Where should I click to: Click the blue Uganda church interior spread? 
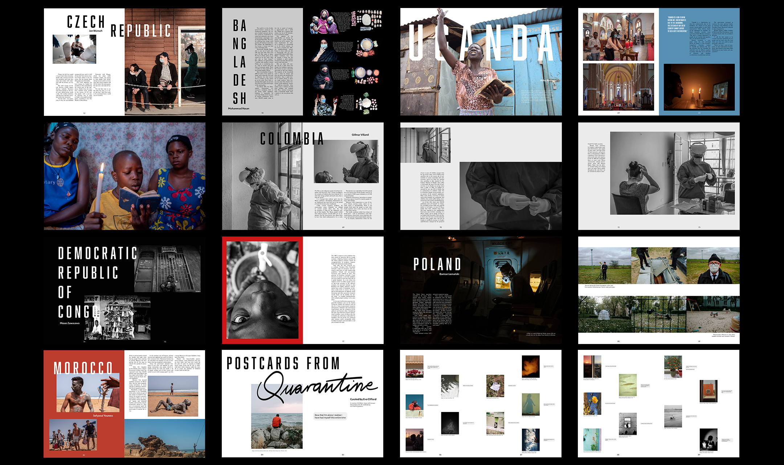[659, 62]
